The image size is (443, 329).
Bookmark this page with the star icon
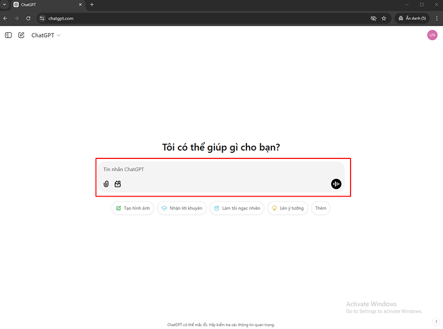point(384,18)
